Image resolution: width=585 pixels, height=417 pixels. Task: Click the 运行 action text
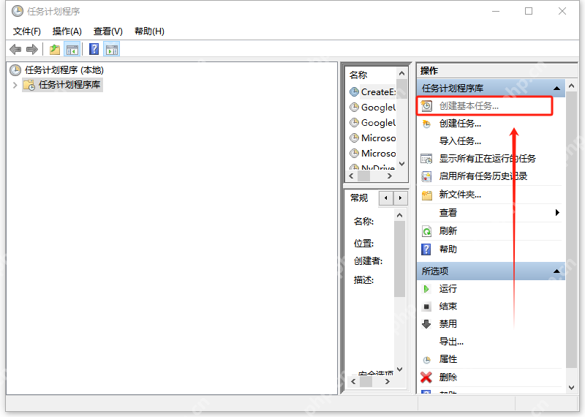(448, 288)
